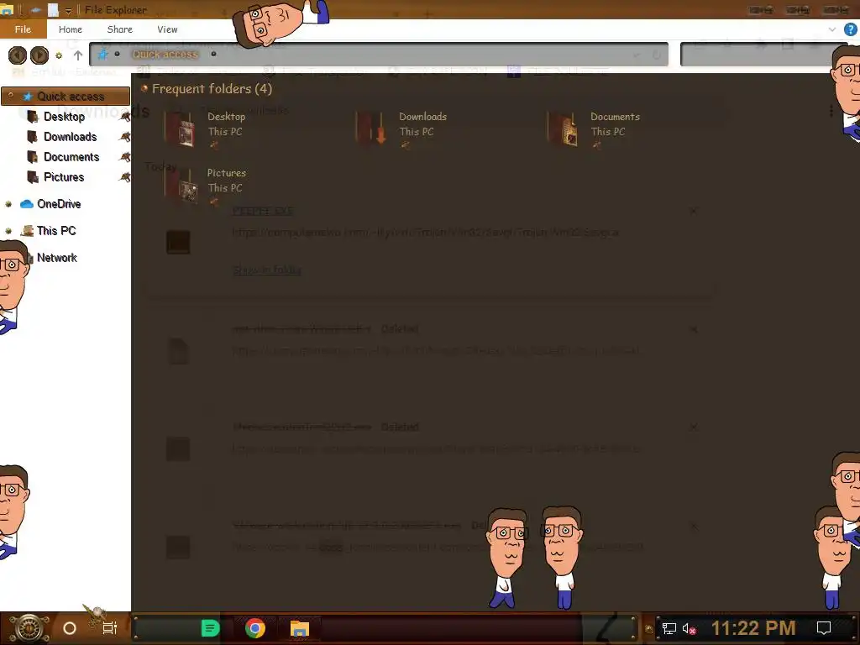Click the Cortana circle on taskbar
This screenshot has height=645, width=860.
click(x=70, y=628)
